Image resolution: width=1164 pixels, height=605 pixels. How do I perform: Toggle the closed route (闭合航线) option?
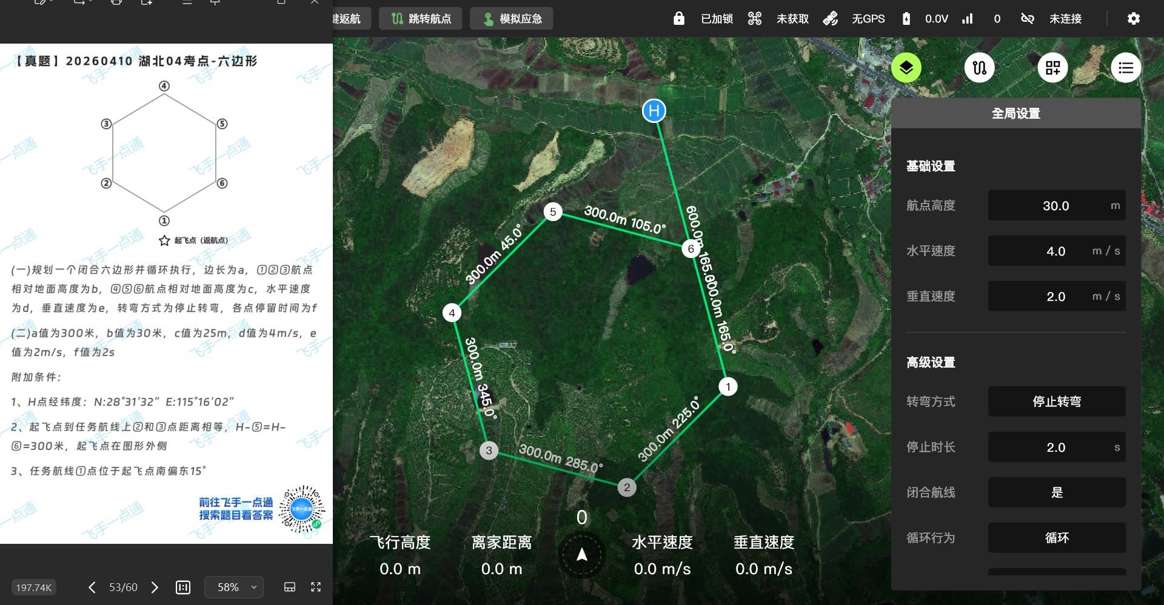[x=1056, y=492]
